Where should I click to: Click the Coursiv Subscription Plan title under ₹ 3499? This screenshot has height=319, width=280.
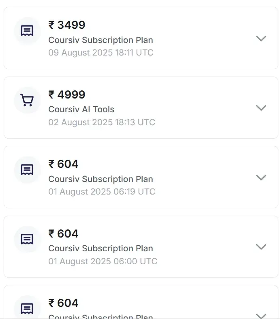click(100, 40)
